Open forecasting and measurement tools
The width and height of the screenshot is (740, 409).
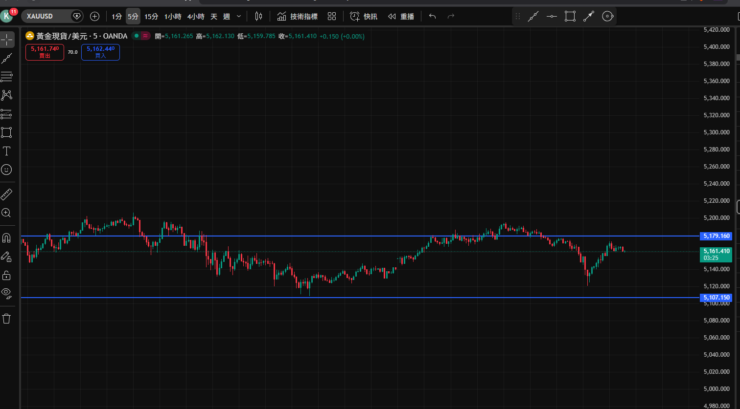[x=7, y=114]
